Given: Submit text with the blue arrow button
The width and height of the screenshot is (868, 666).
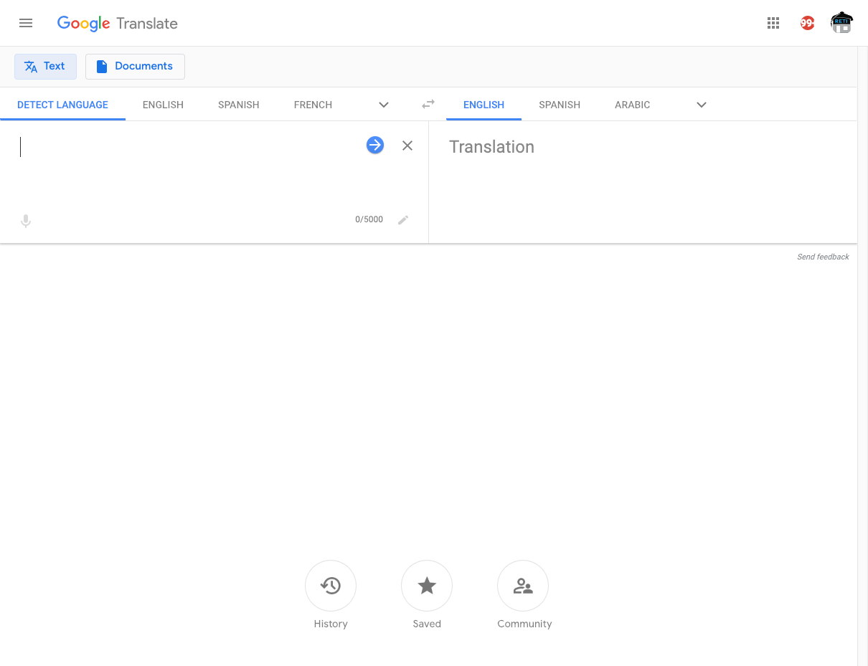Looking at the screenshot, I should pos(375,145).
